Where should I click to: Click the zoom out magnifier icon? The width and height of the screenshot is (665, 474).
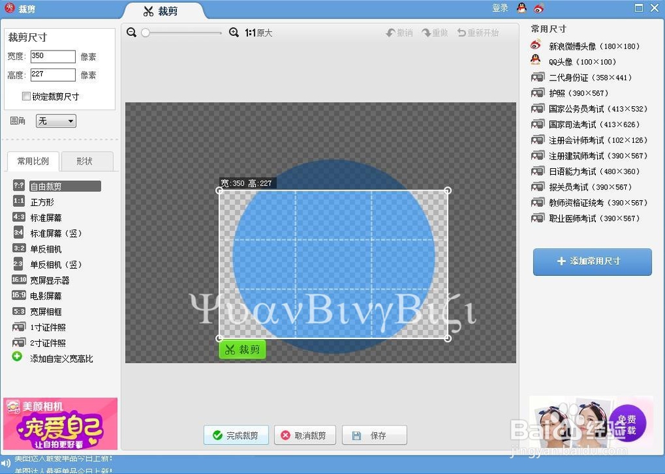[132, 33]
